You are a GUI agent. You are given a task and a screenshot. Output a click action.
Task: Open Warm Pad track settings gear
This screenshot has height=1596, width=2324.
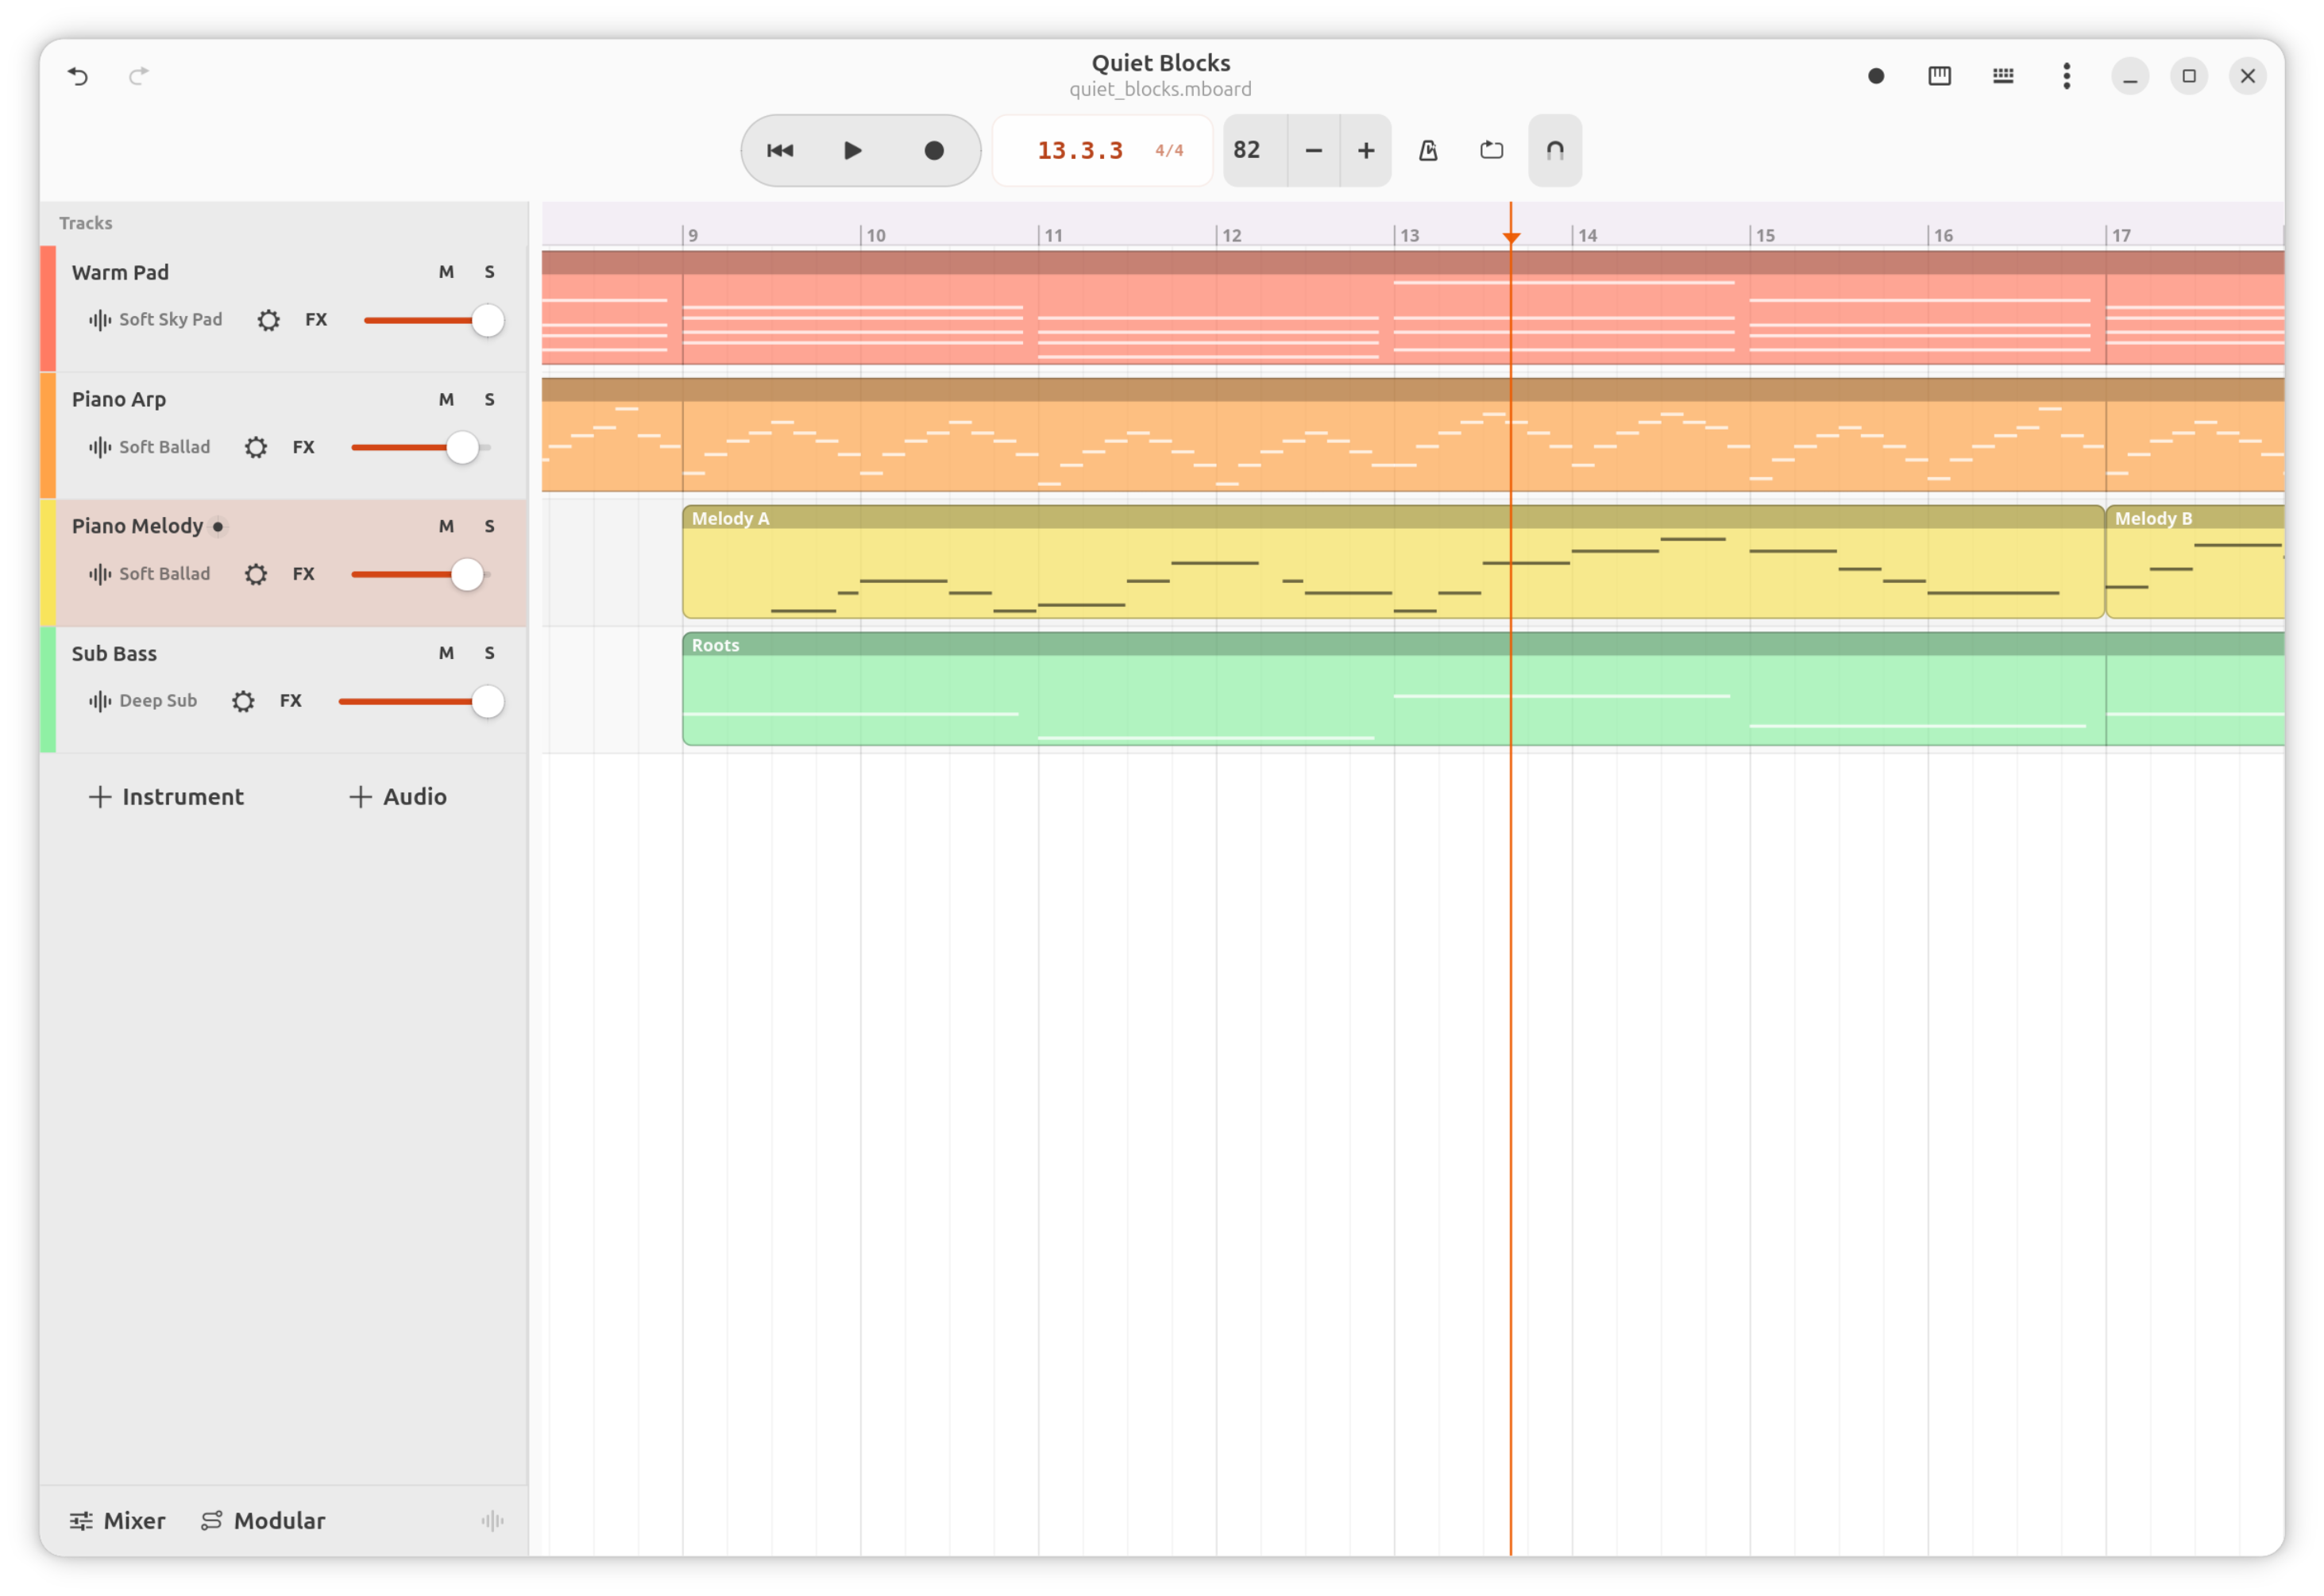tap(268, 320)
